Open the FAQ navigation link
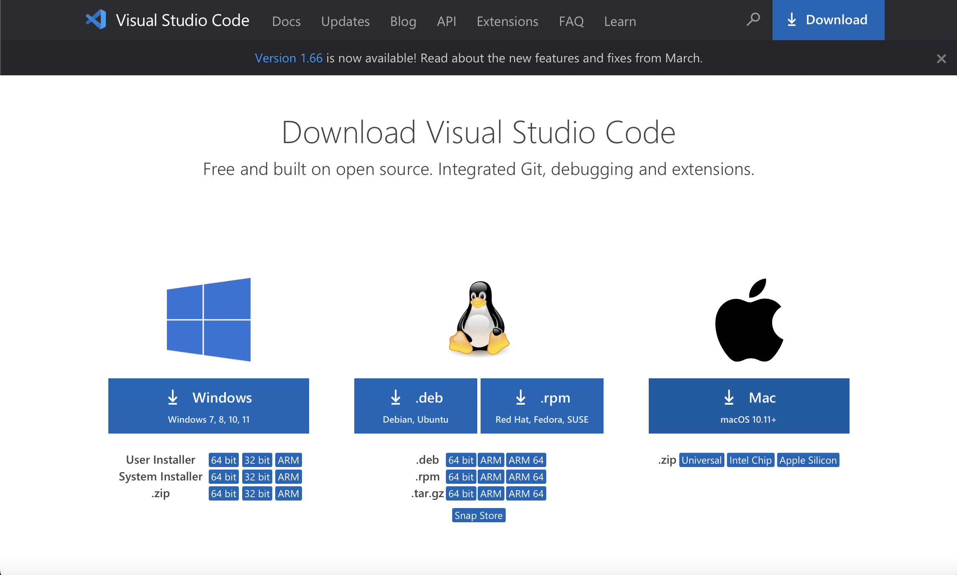 pyautogui.click(x=571, y=21)
